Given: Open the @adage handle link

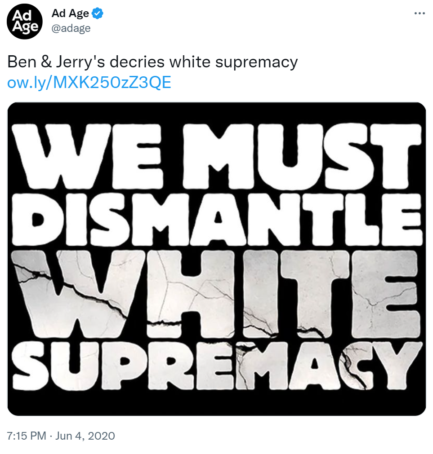Looking at the screenshot, I should [71, 28].
